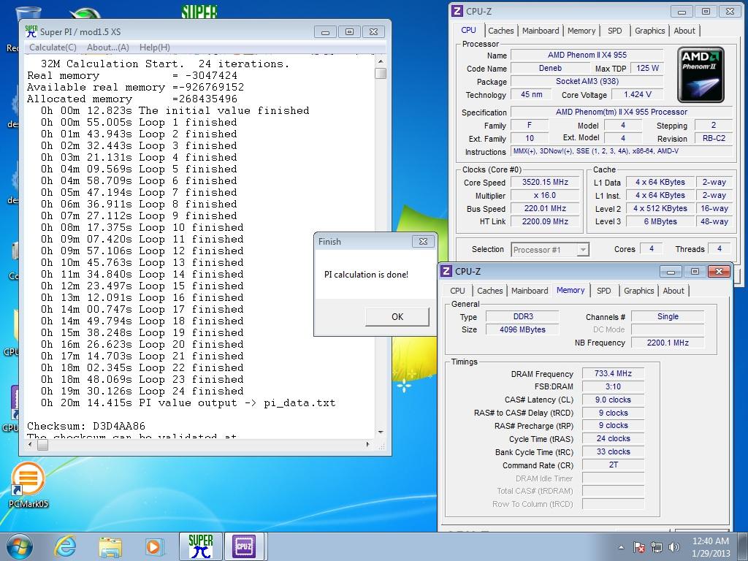Click the Super PI title bar icon

(x=31, y=31)
